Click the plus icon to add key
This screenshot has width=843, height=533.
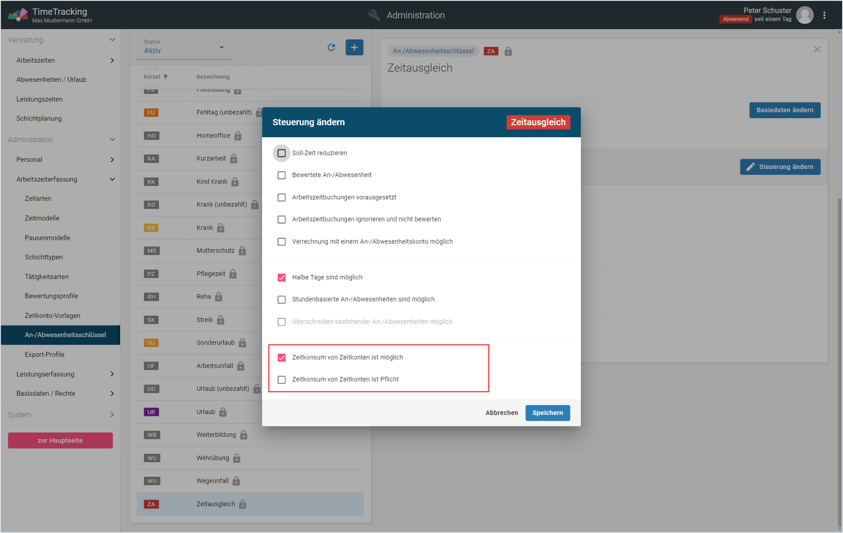tap(354, 47)
